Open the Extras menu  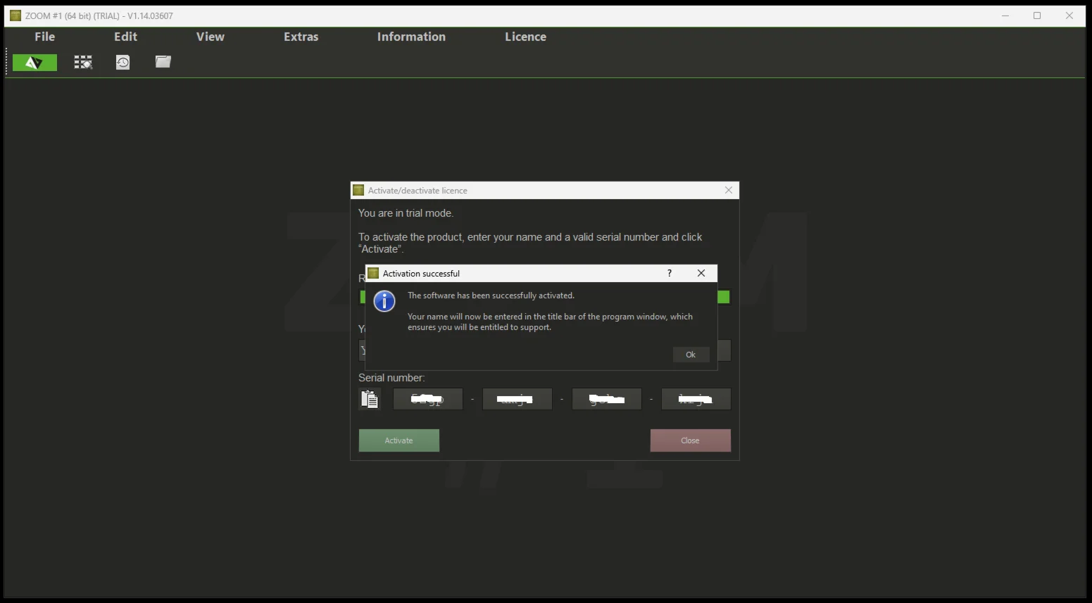click(301, 37)
